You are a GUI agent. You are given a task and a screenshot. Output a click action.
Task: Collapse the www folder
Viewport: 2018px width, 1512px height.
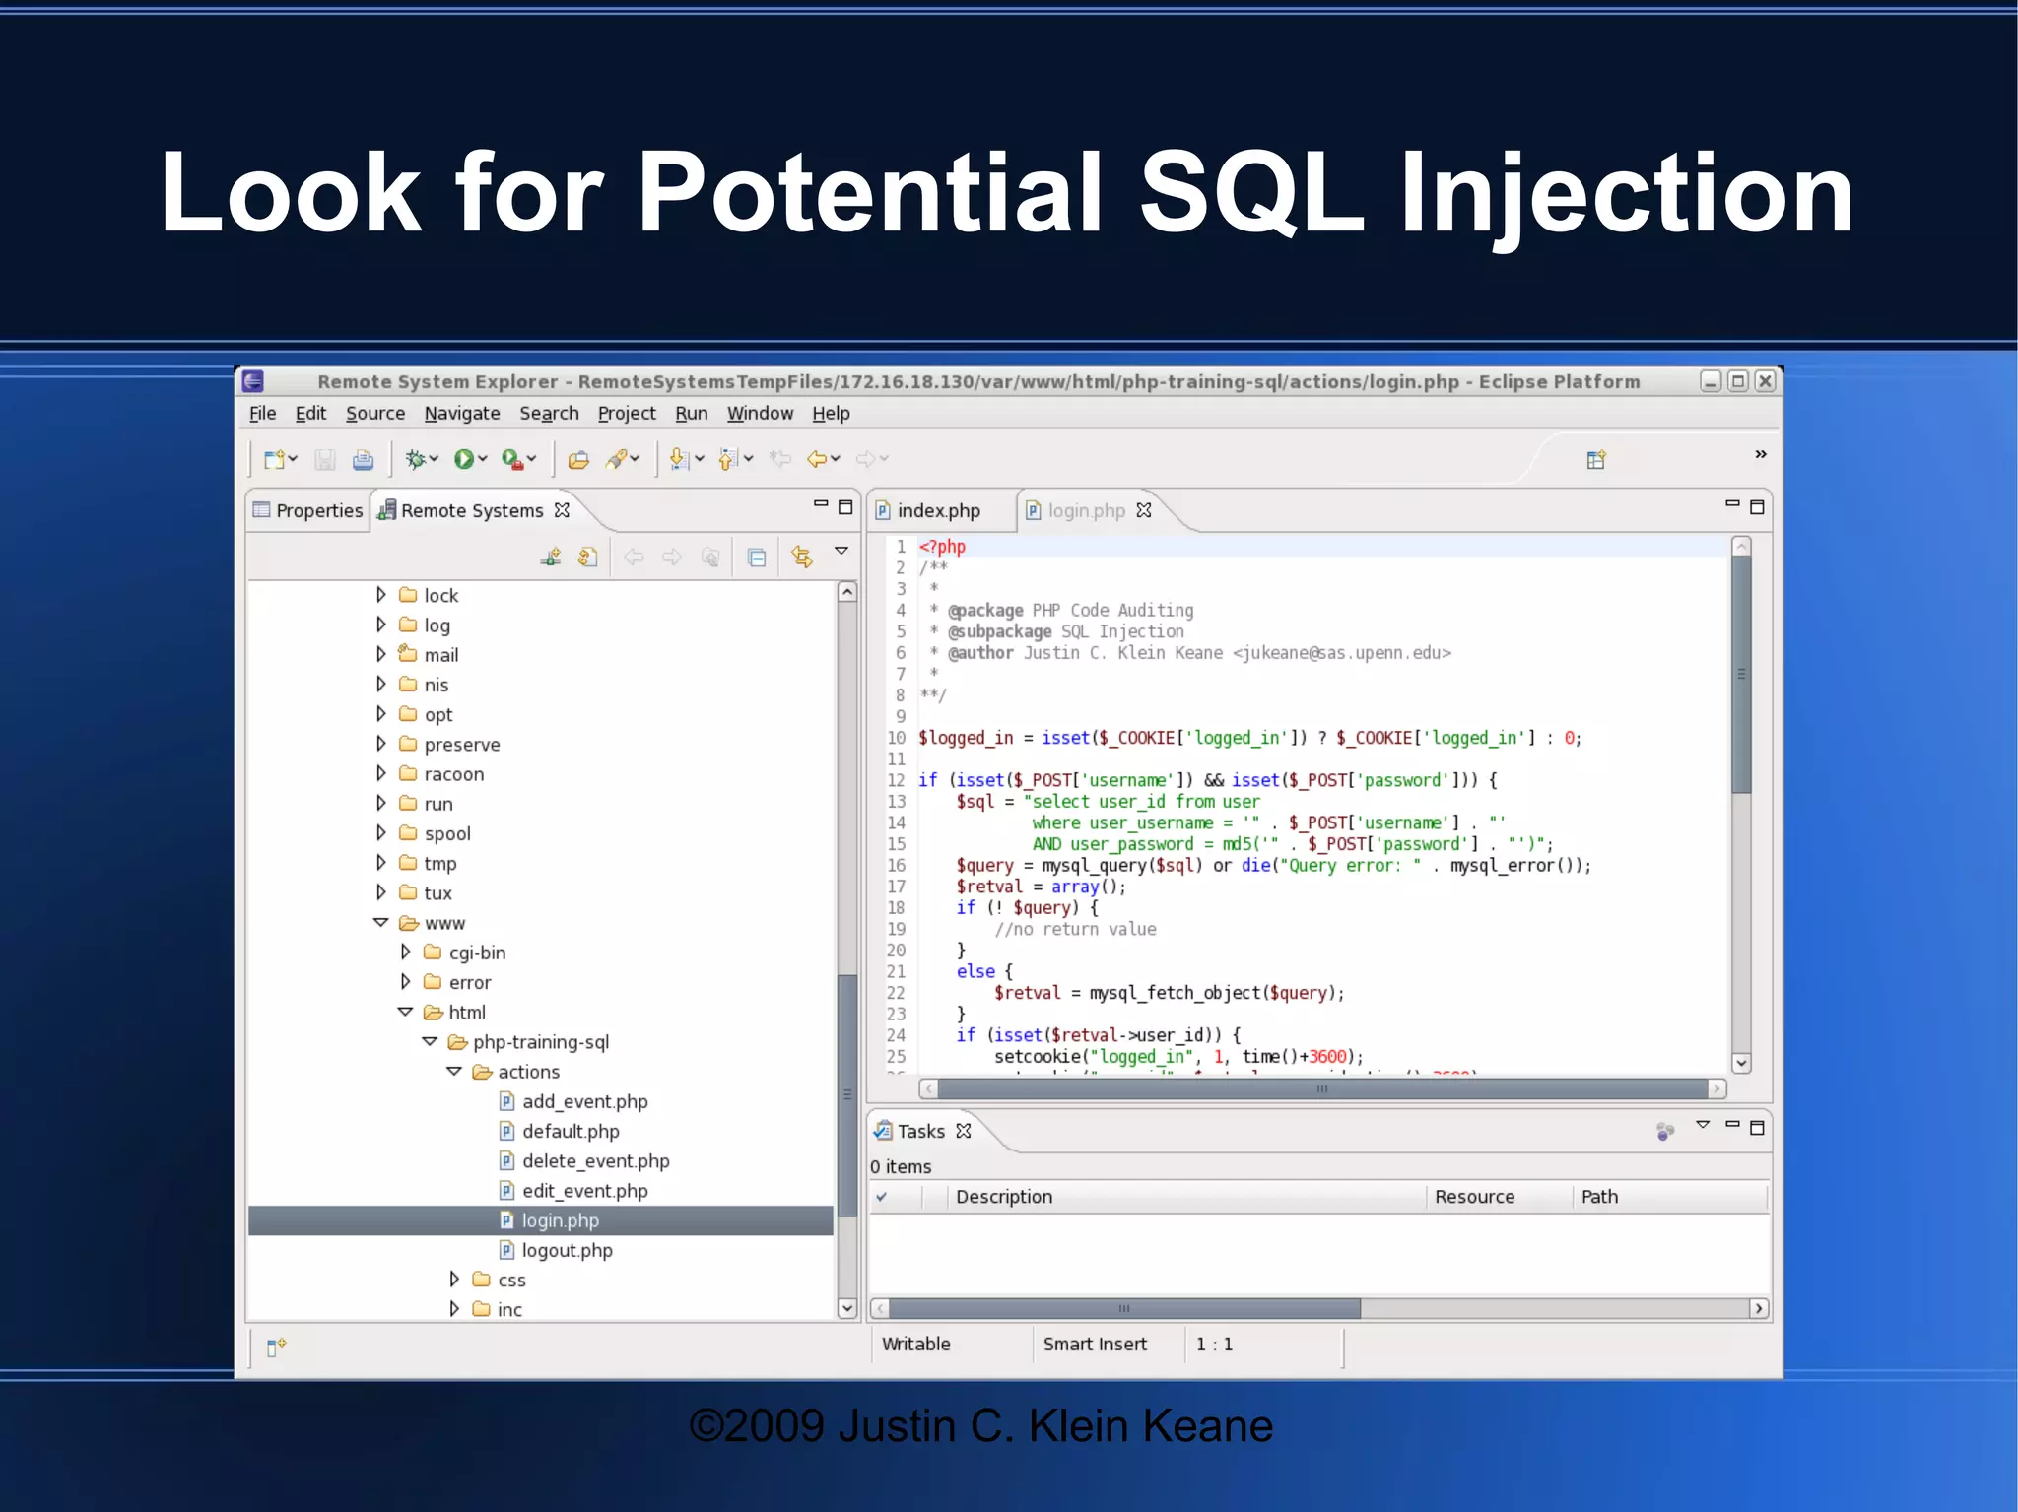tap(381, 923)
